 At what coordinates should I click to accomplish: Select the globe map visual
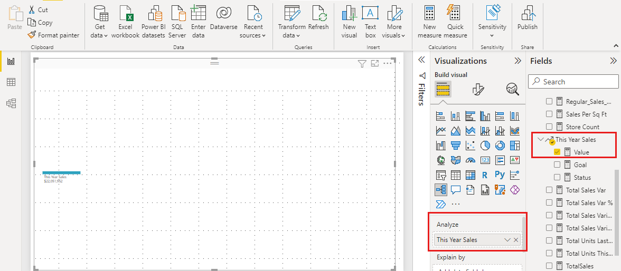[x=440, y=160]
